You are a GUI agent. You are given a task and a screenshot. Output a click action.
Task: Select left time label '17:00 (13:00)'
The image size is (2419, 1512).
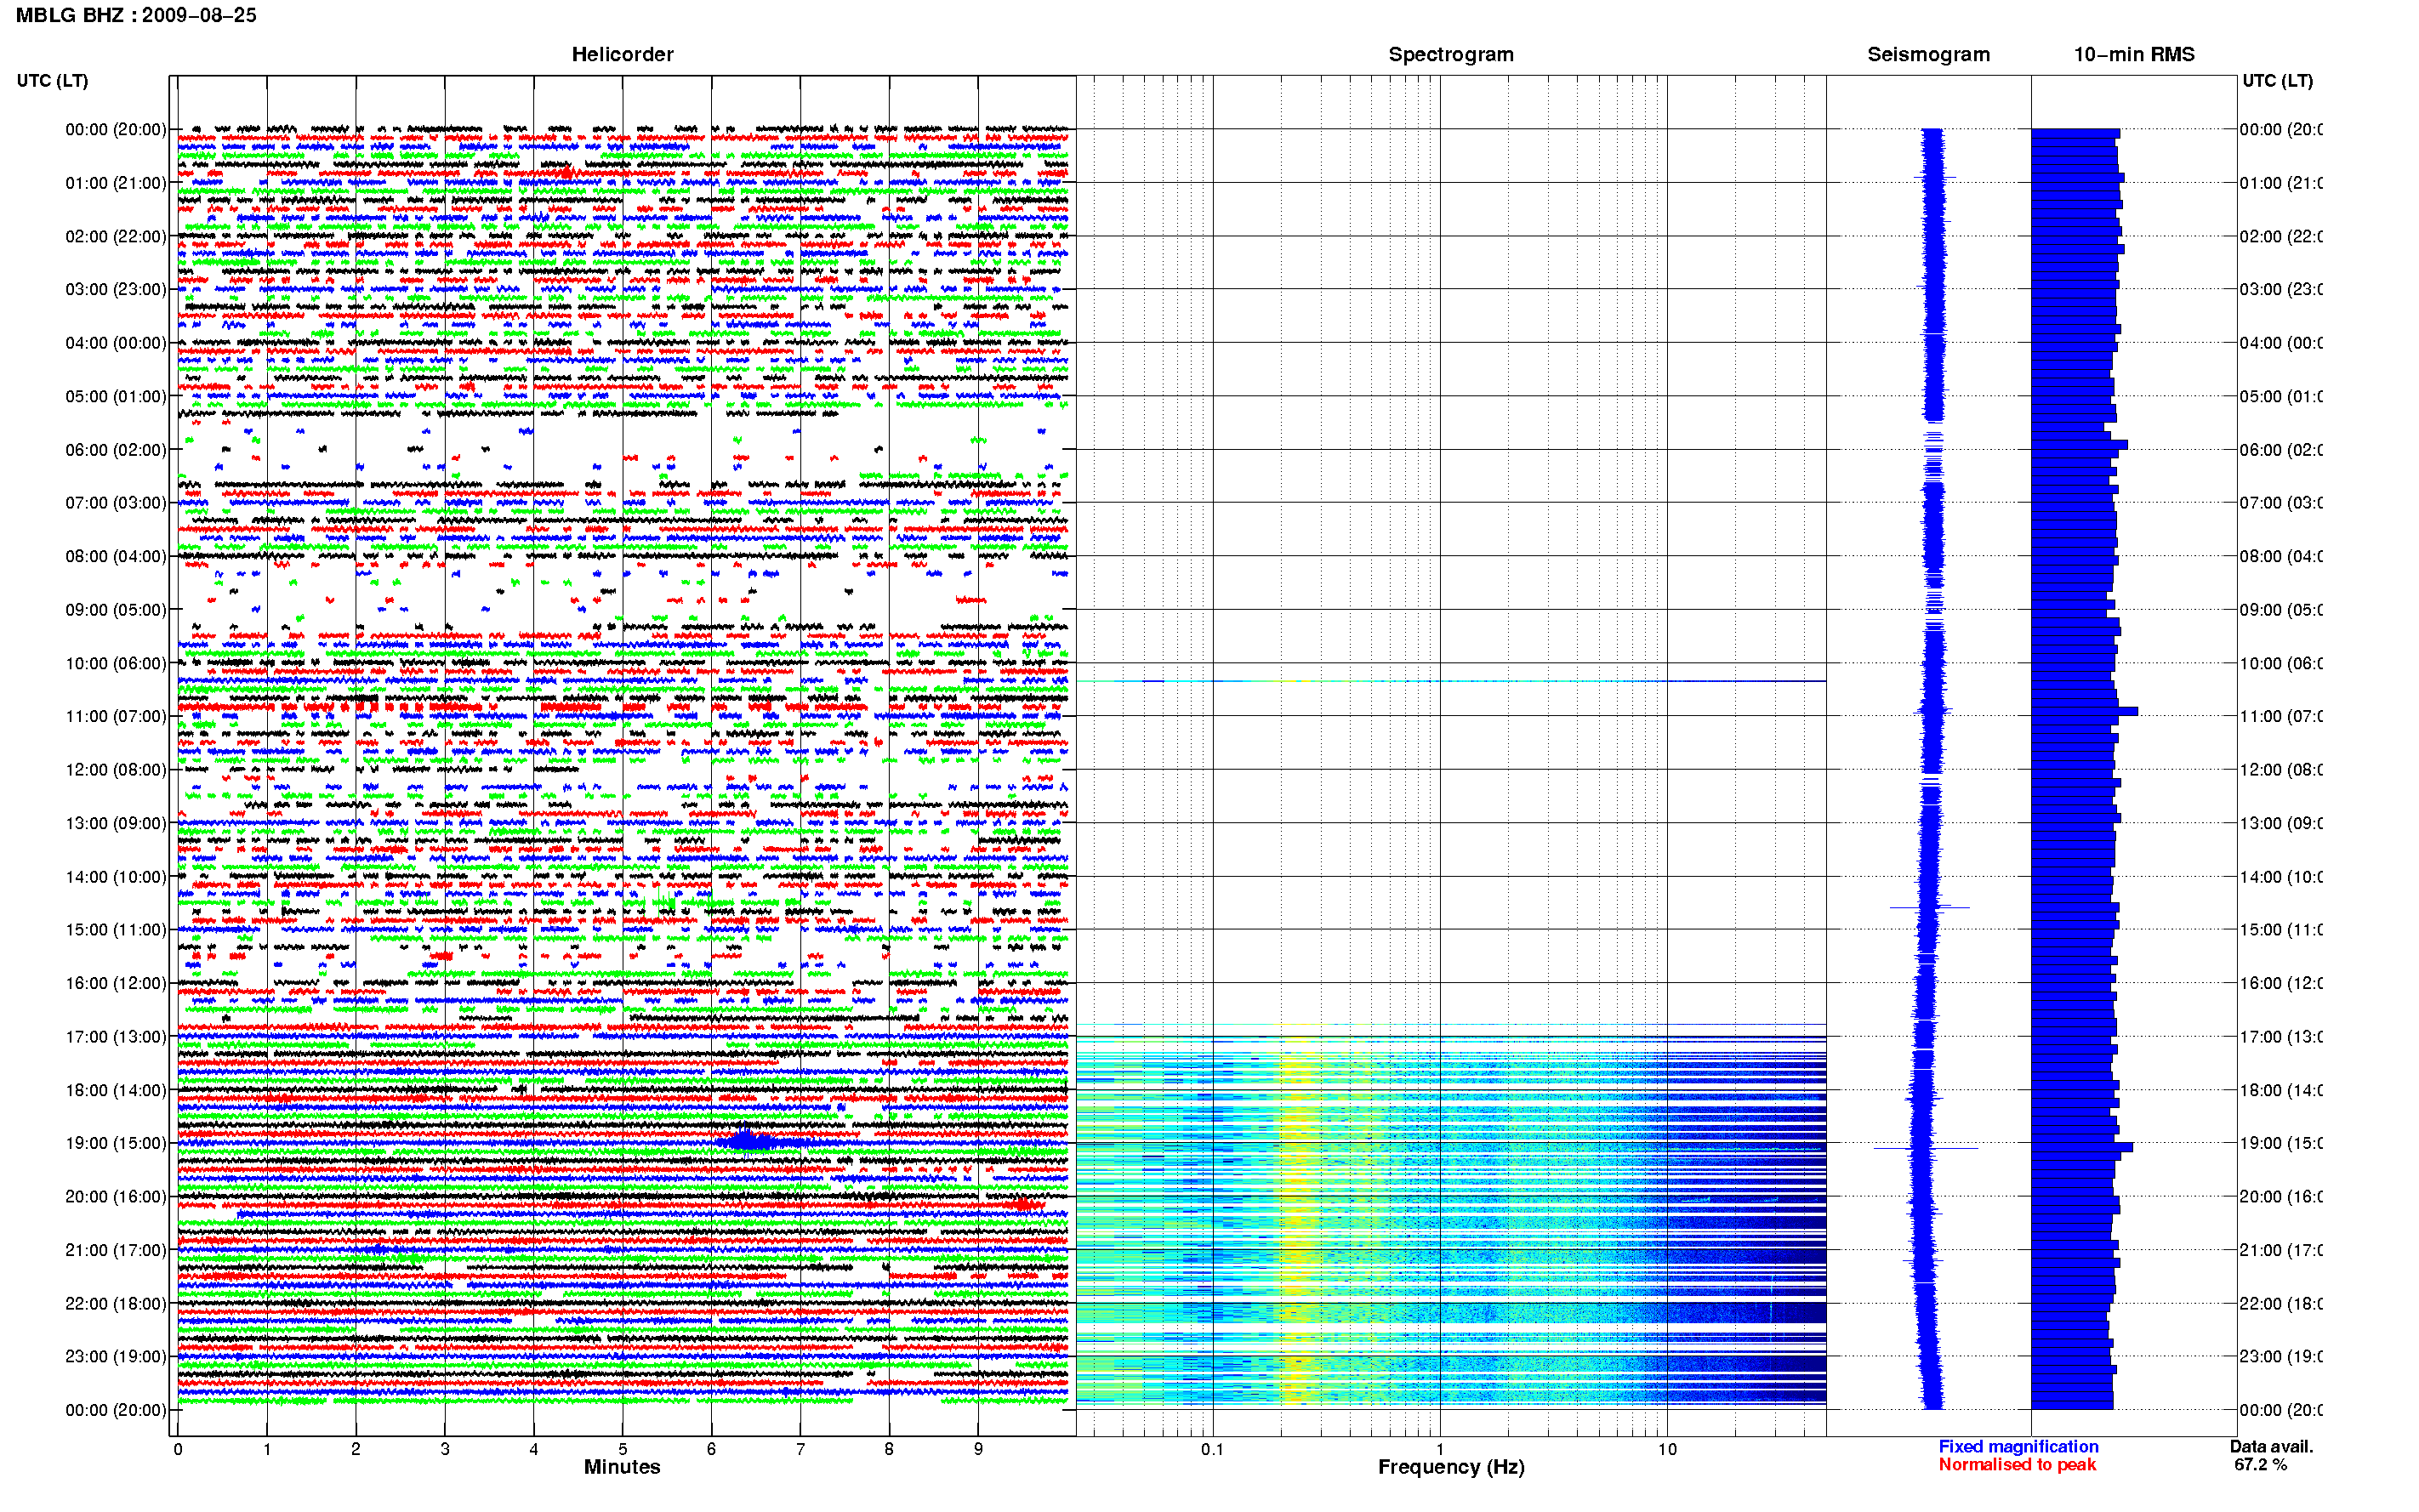pyautogui.click(x=116, y=1036)
